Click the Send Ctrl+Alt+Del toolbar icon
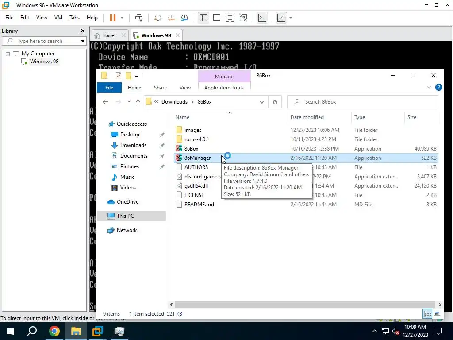The image size is (453, 340). (x=139, y=18)
